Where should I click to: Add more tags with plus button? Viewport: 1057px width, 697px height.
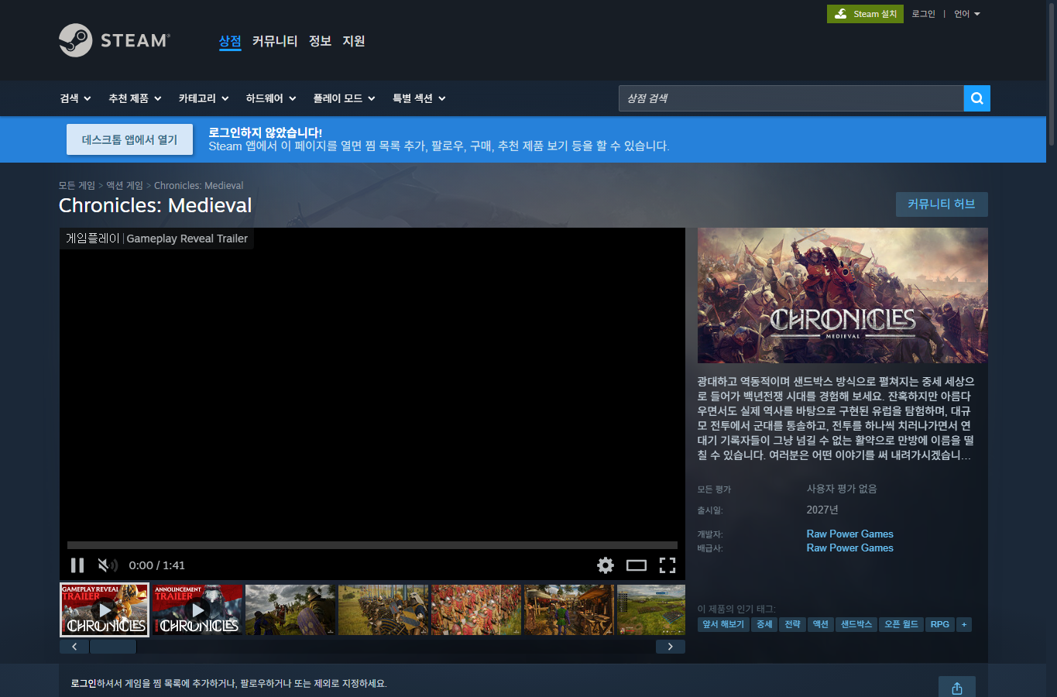click(964, 624)
